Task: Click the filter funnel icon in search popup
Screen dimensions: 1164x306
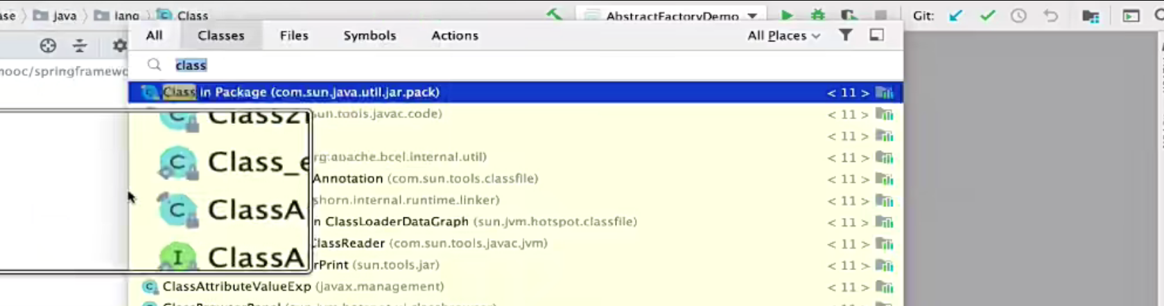Action: (x=845, y=35)
